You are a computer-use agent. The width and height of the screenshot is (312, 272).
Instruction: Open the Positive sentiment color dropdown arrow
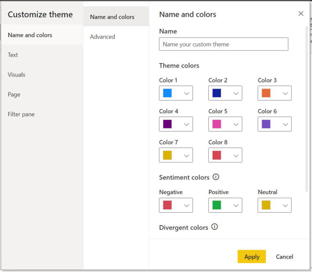click(236, 205)
